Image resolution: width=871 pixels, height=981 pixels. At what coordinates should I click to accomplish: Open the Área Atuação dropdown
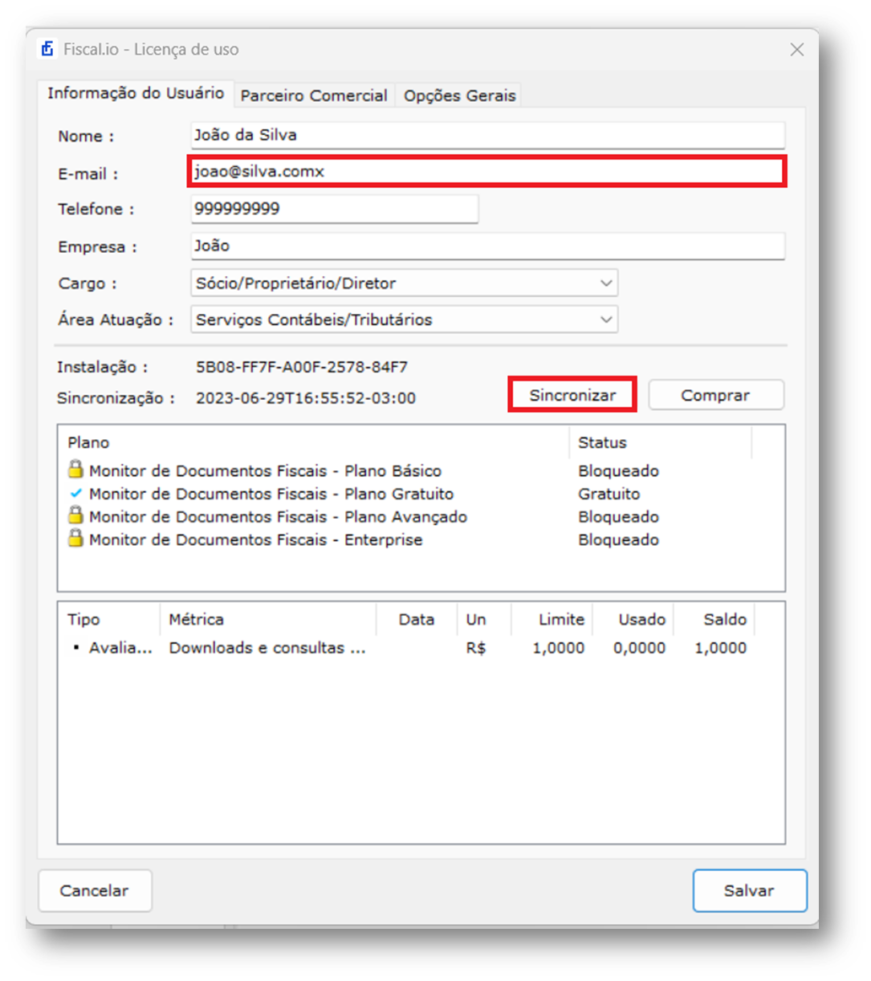click(x=404, y=320)
